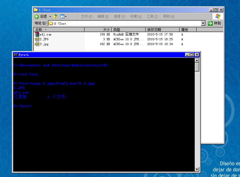Minimize the D:\Test Explorer window
Screen dimensions: 240x177
click(211, 10)
